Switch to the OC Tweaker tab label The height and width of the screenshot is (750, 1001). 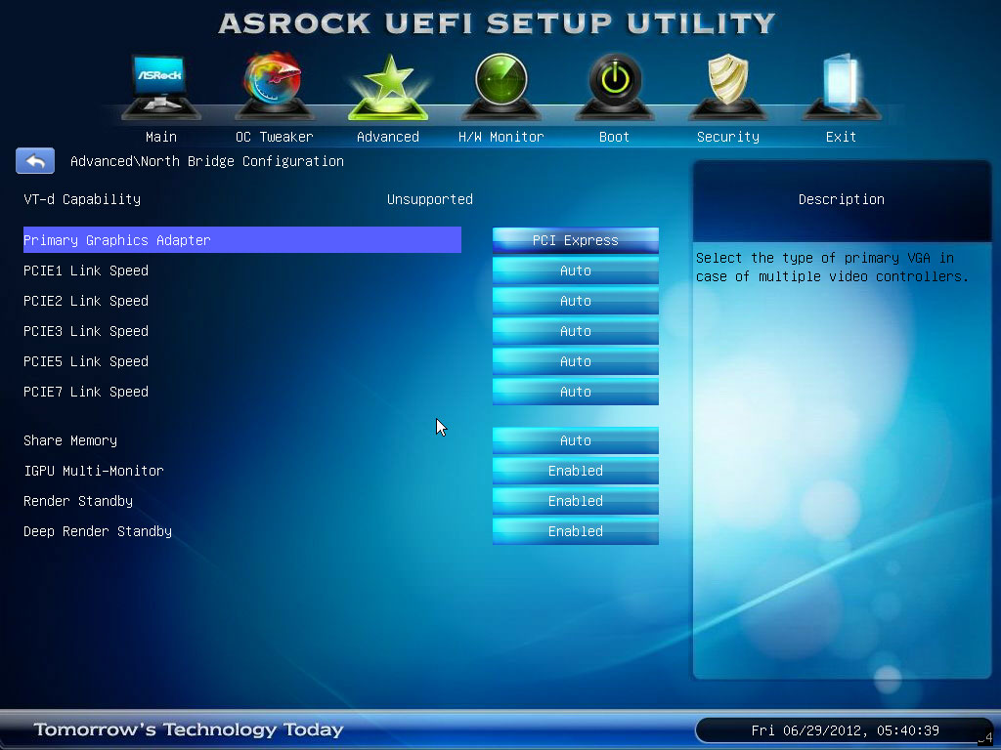pos(274,137)
